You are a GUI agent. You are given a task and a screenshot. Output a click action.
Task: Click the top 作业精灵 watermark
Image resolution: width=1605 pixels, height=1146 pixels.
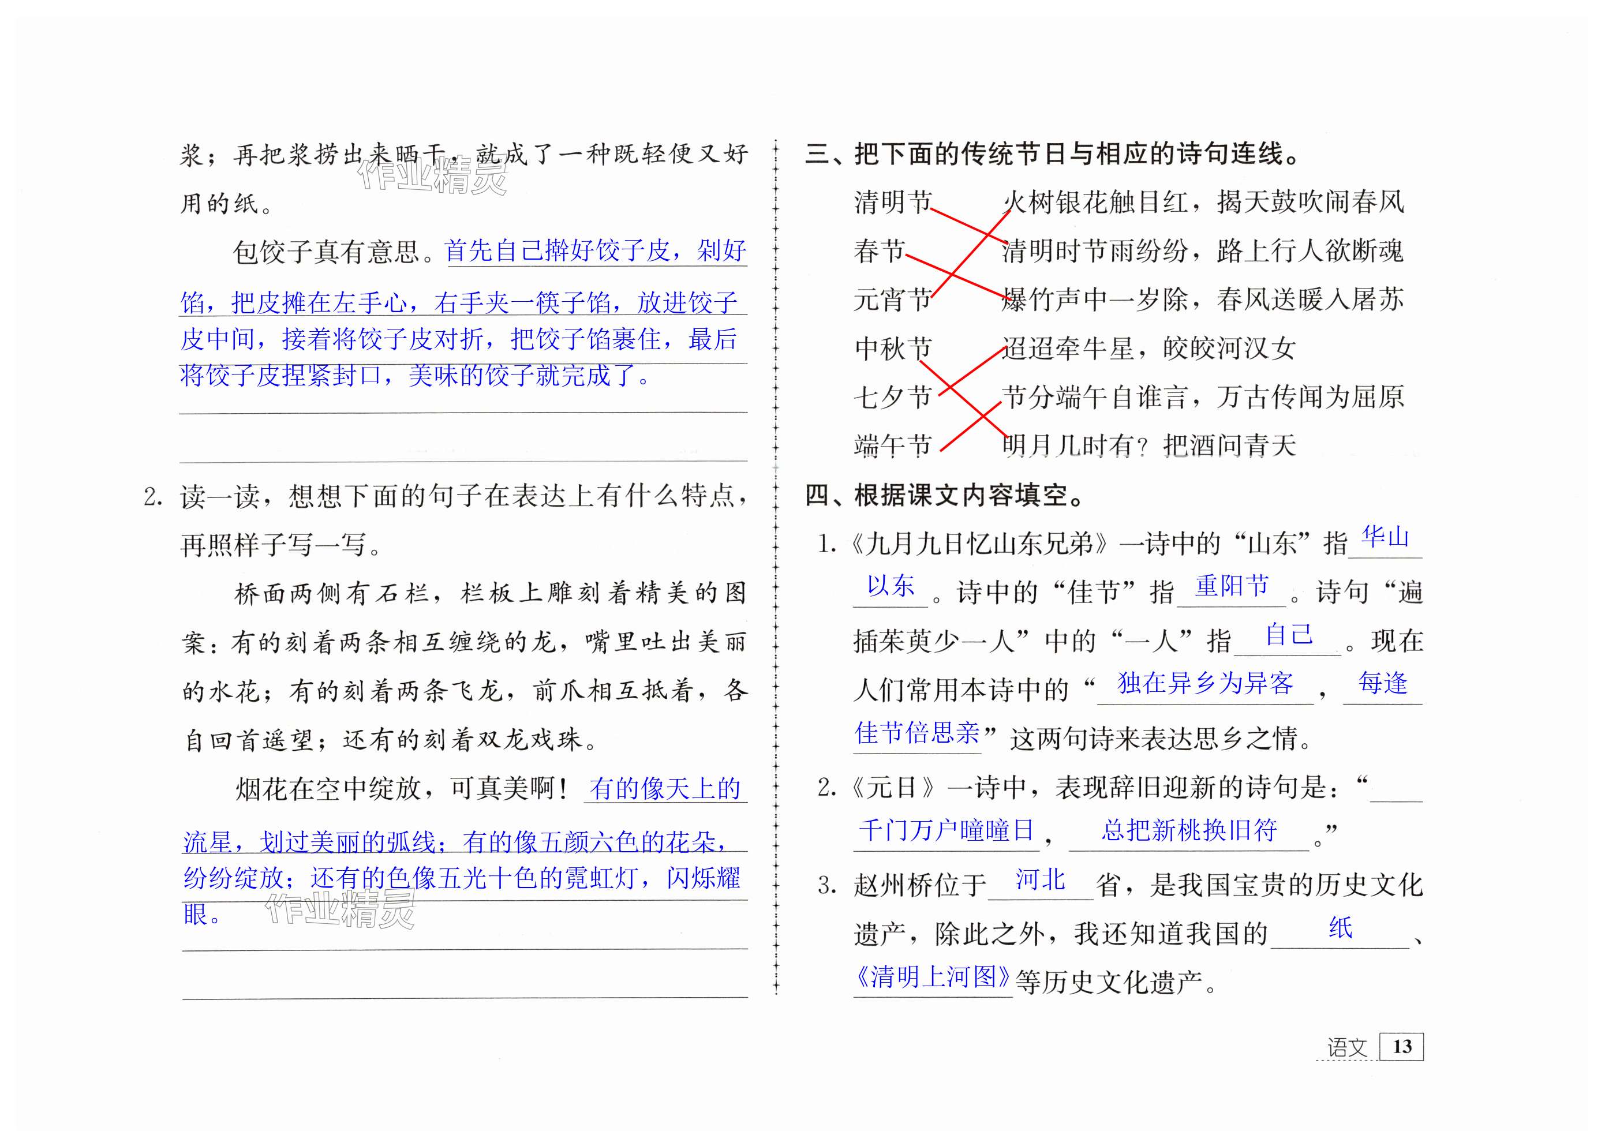[x=432, y=175]
